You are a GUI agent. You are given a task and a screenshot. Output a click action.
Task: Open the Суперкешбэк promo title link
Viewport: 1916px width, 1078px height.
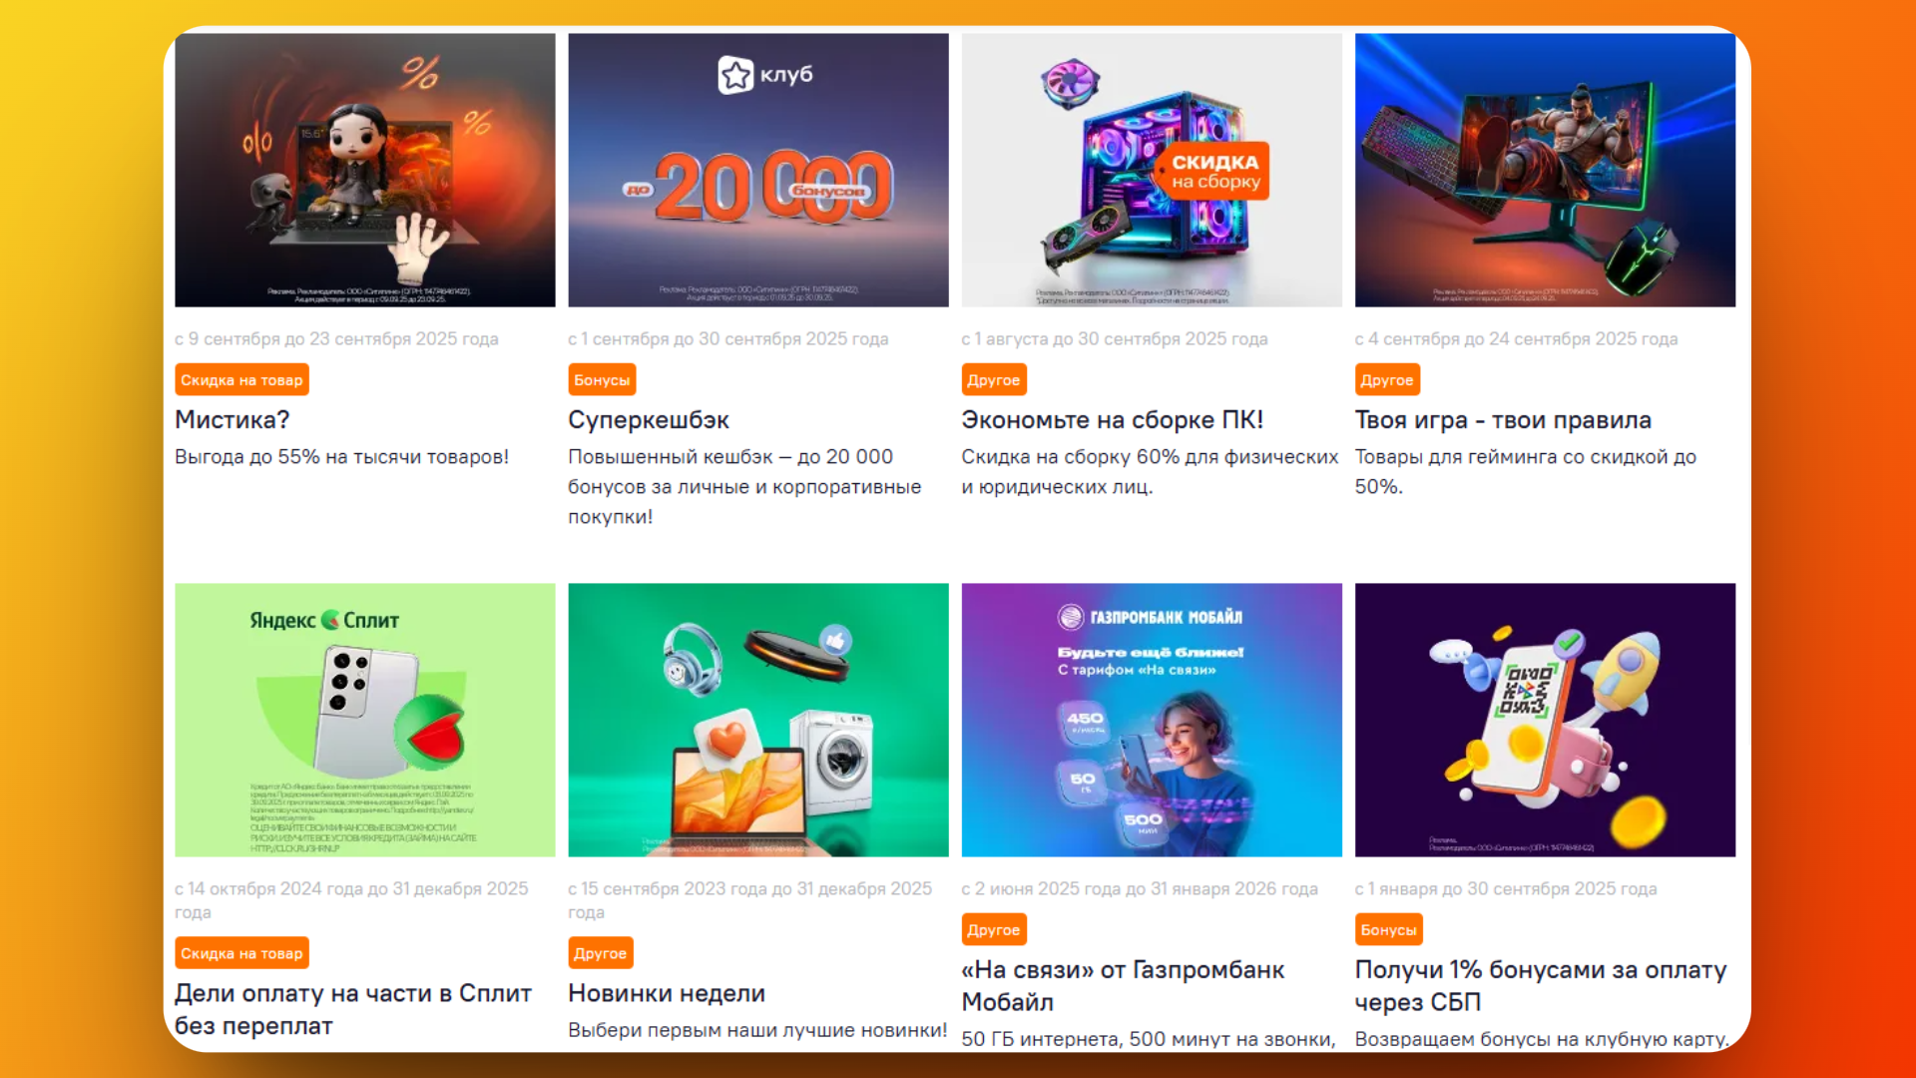(x=649, y=420)
